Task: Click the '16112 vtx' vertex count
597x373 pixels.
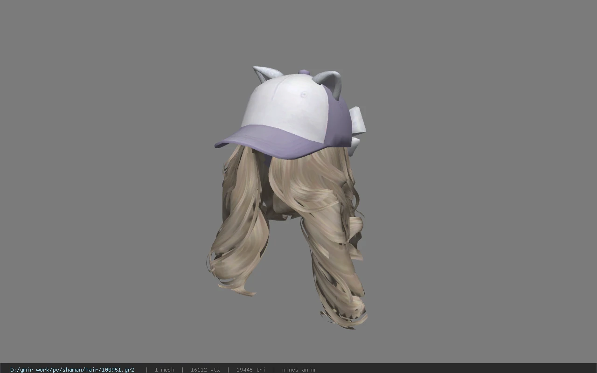Action: point(205,370)
